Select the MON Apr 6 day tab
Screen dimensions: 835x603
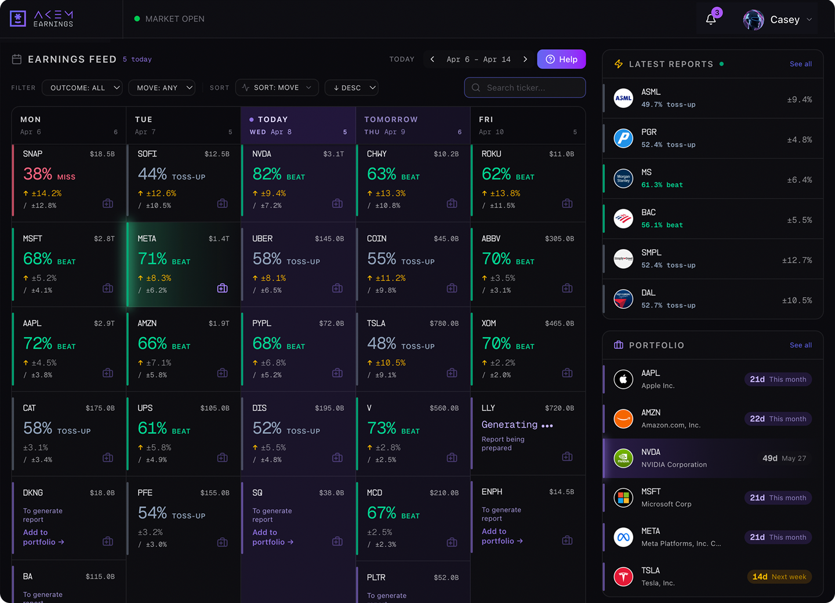(x=68, y=125)
